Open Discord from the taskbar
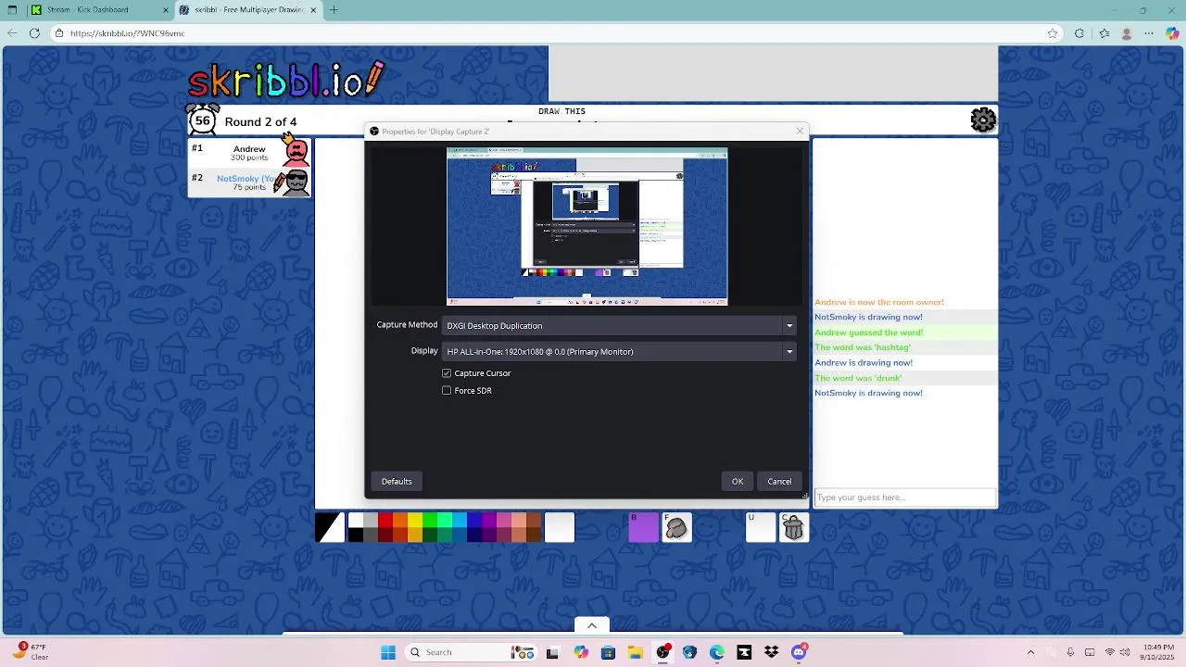 click(x=799, y=652)
